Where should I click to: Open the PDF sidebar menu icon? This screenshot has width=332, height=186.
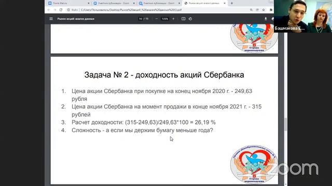pos(51,19)
